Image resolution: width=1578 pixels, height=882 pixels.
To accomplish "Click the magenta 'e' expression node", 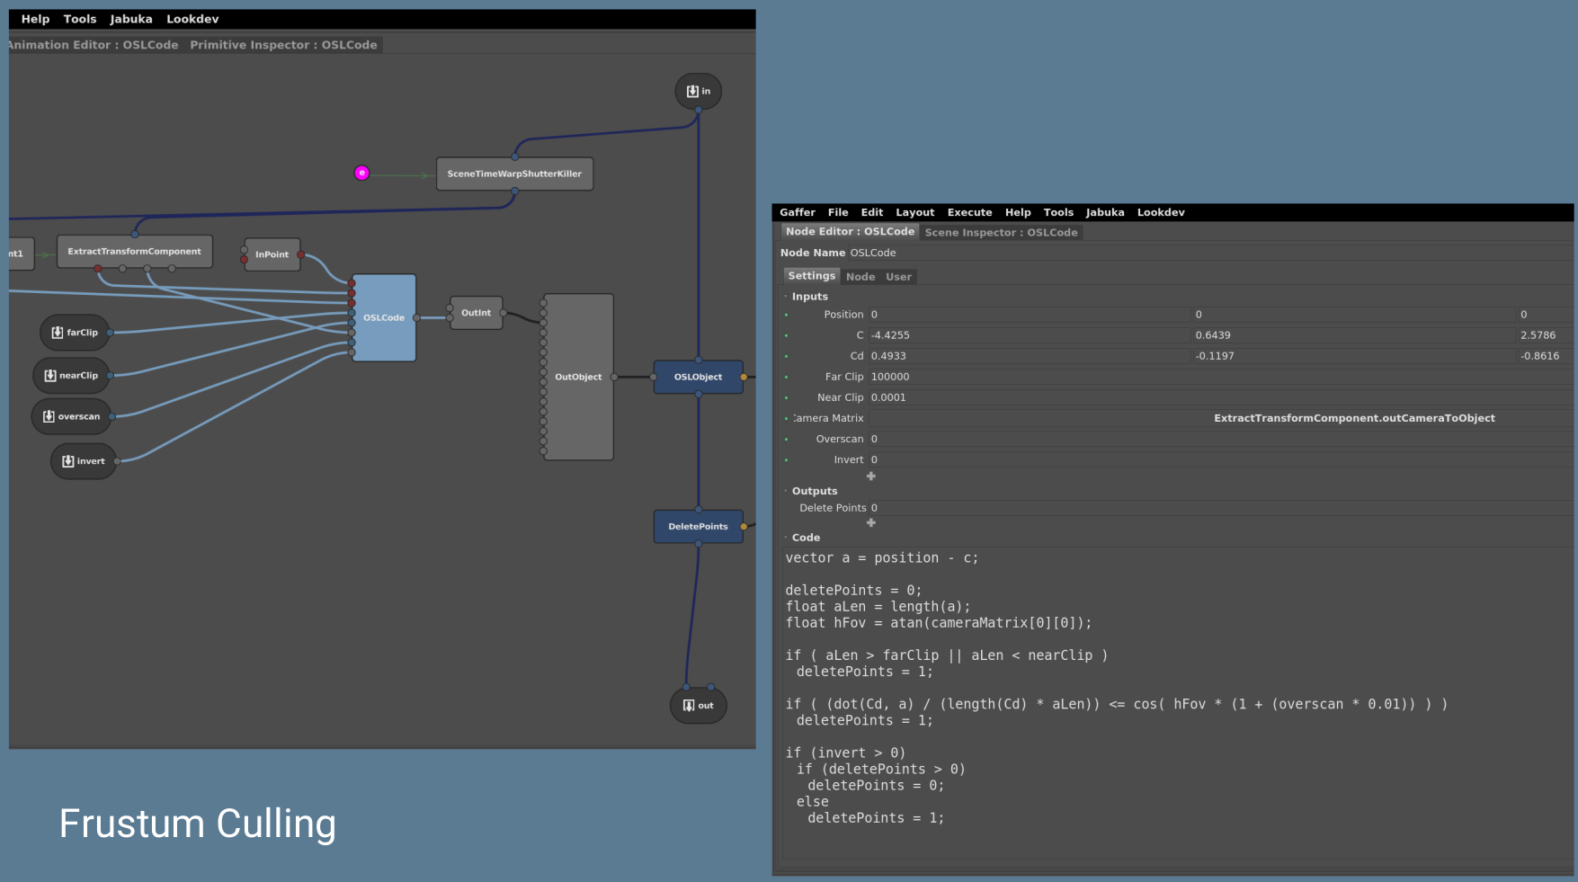I will point(361,173).
